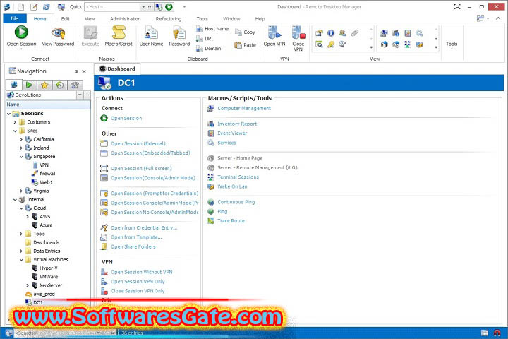Copy URL in Clipboard group
The height and width of the screenshot is (339, 508).
click(x=205, y=39)
